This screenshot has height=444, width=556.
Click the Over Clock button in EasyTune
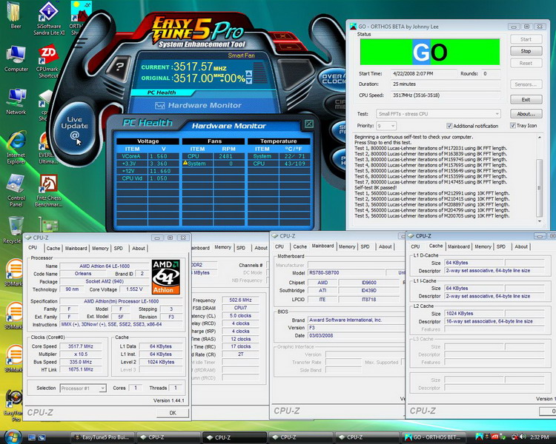tap(334, 78)
